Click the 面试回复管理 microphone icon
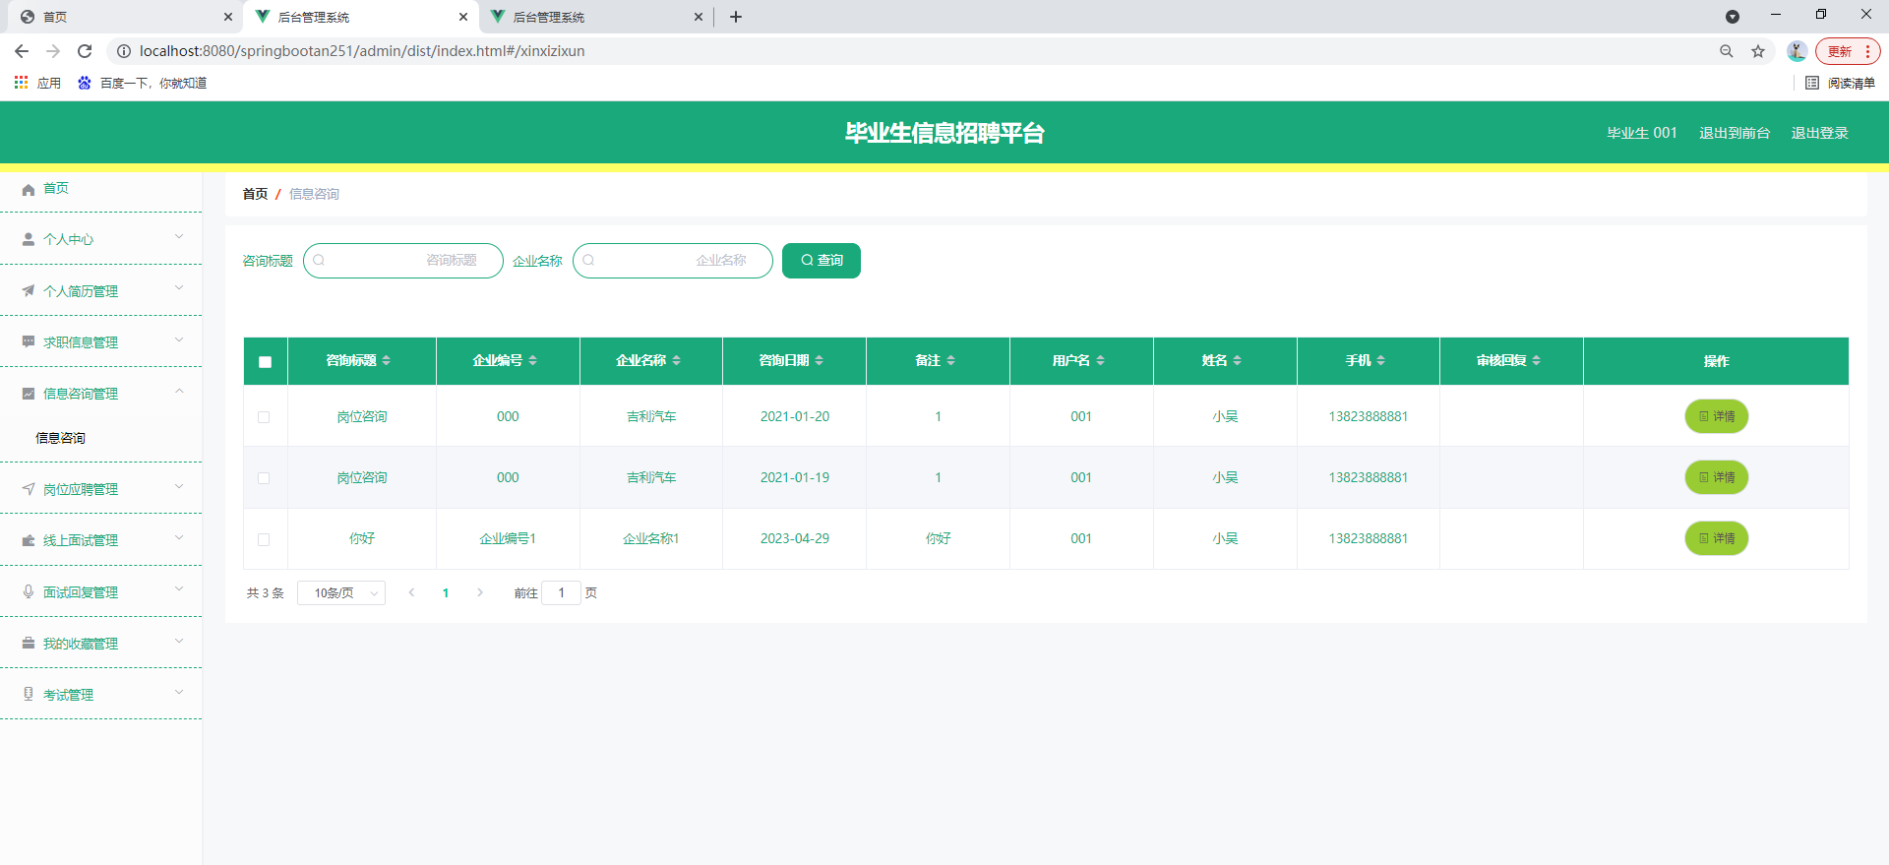1889x865 pixels. tap(29, 592)
